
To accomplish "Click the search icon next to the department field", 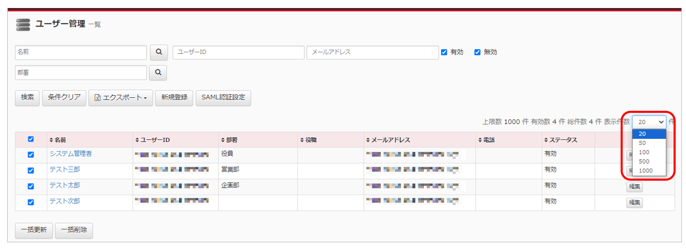I will tap(158, 73).
